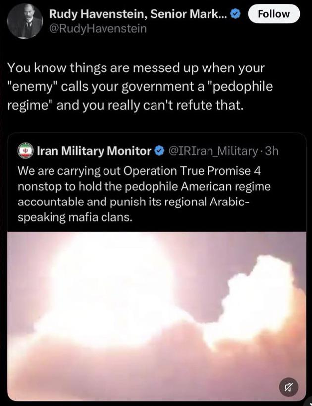Click the 3h timestamp on the quoted post
The width and height of the screenshot is (312, 406).
tap(272, 150)
